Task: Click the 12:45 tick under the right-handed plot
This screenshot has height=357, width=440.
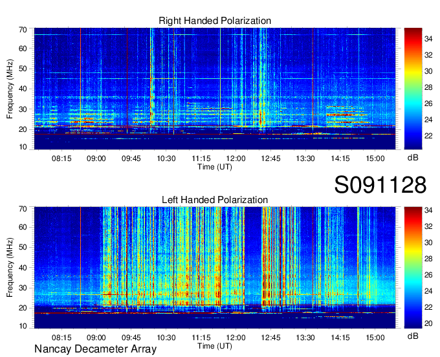Action: pyautogui.click(x=270, y=158)
